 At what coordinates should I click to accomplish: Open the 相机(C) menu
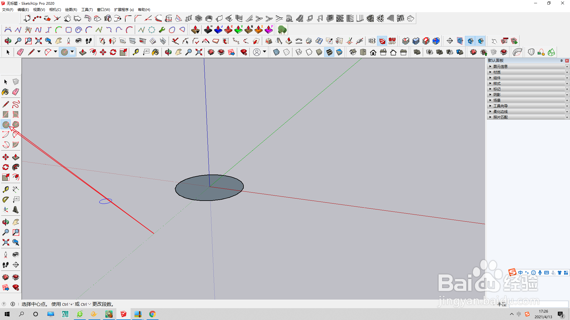click(55, 10)
